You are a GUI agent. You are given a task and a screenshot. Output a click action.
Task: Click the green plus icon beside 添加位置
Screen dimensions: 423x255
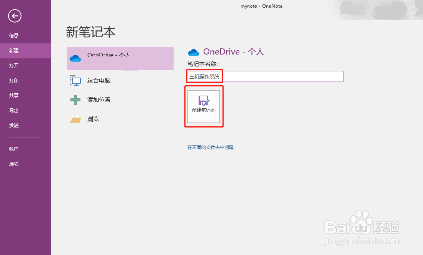click(75, 100)
